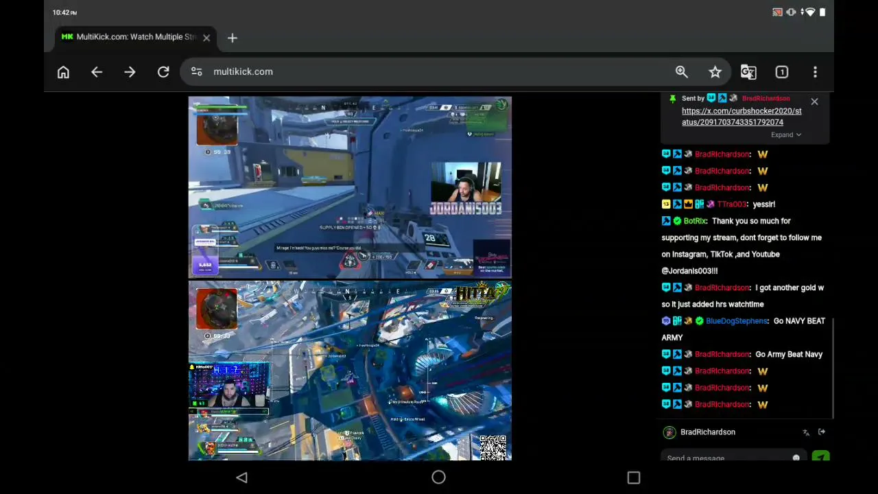Open site info tune icon in address bar

[x=197, y=72]
